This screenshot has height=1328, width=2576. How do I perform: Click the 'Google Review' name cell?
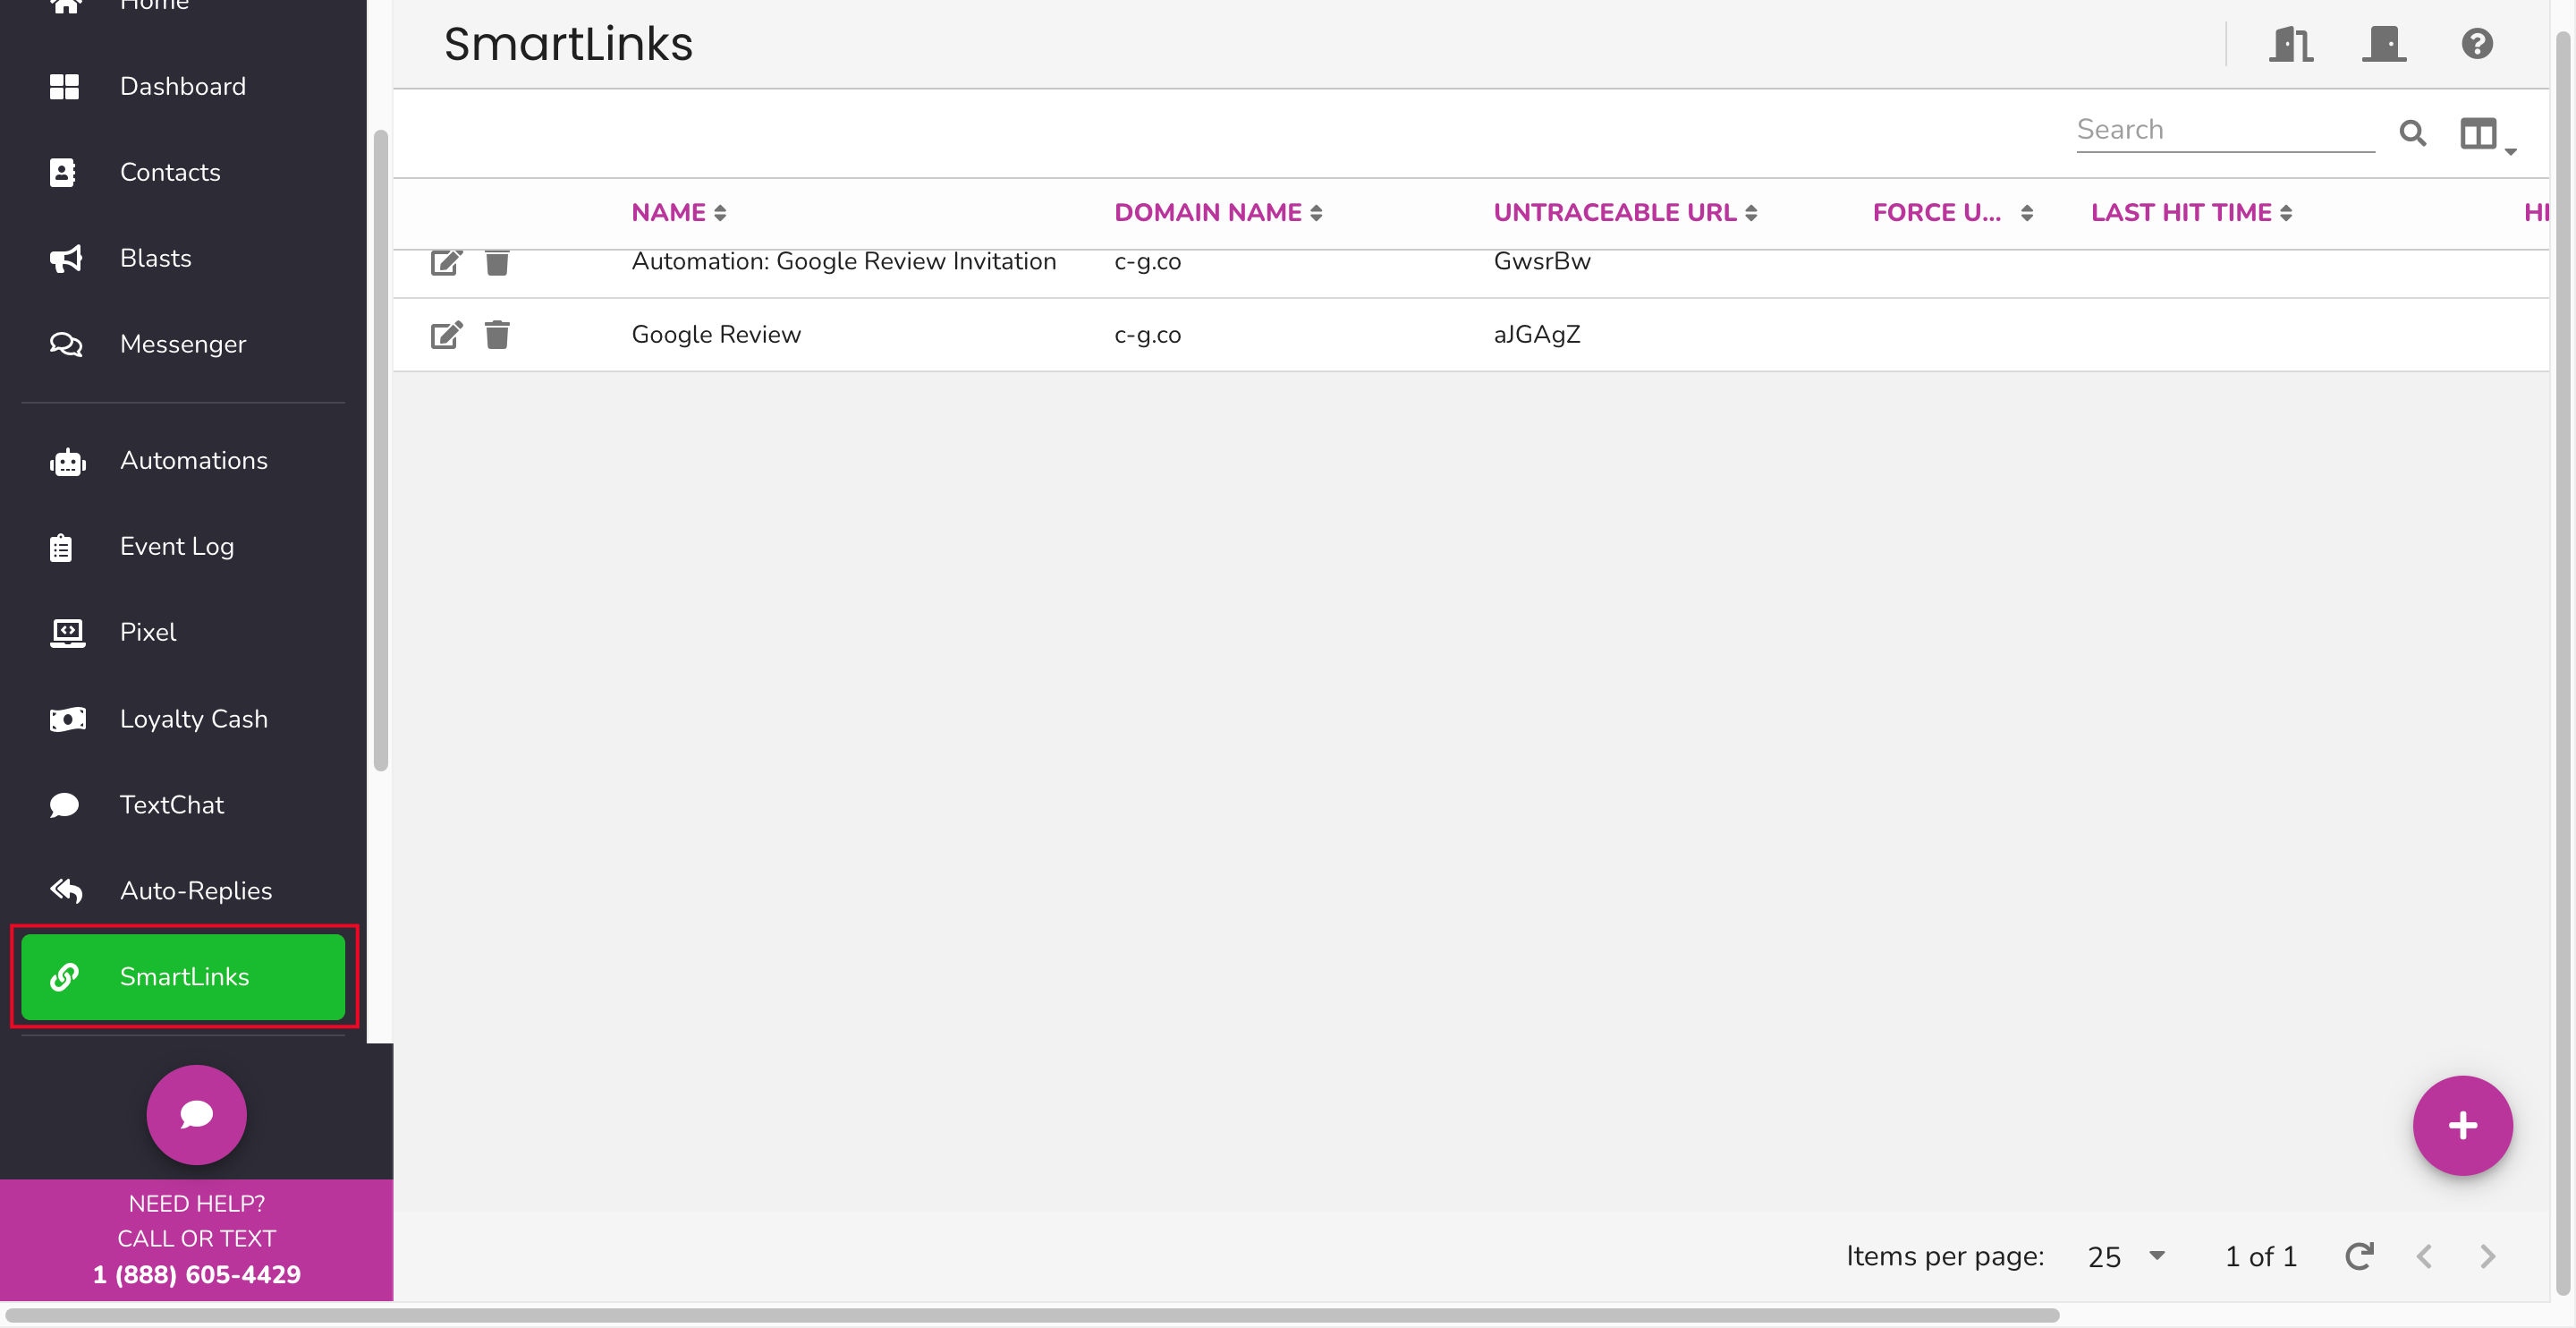pos(716,335)
